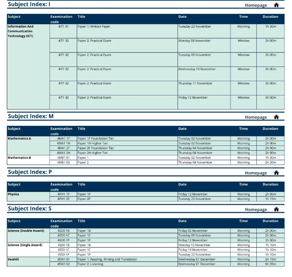The width and height of the screenshot is (292, 277).
Task: Use the Homepage link in Subject Index: S
Action: click(x=256, y=210)
